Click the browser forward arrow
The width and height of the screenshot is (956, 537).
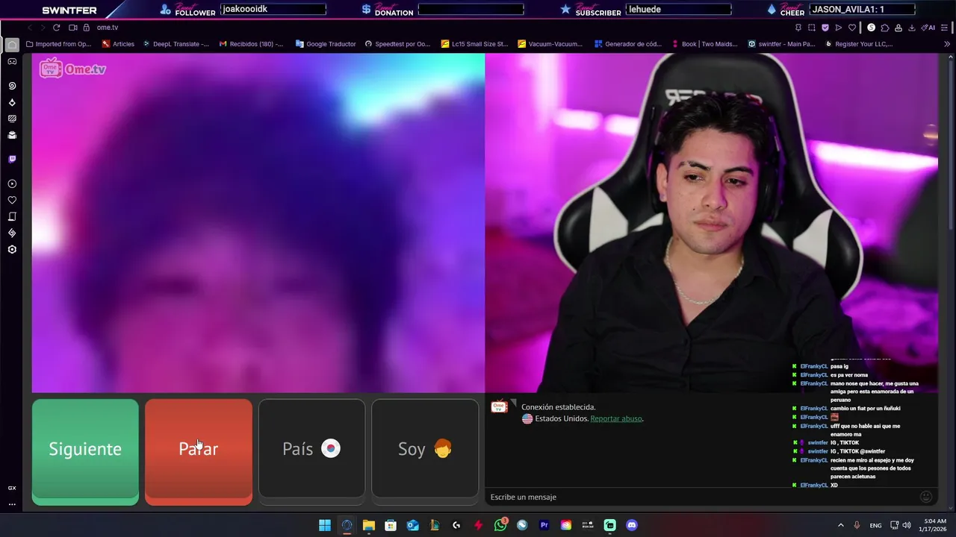click(42, 28)
